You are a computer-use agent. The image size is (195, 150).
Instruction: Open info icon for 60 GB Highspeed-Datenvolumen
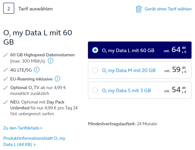(x=51, y=61)
